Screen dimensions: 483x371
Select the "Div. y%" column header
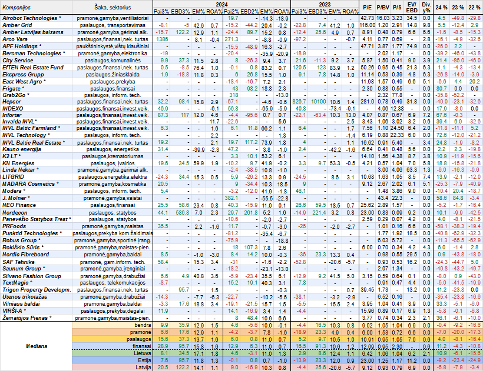tap(426, 8)
